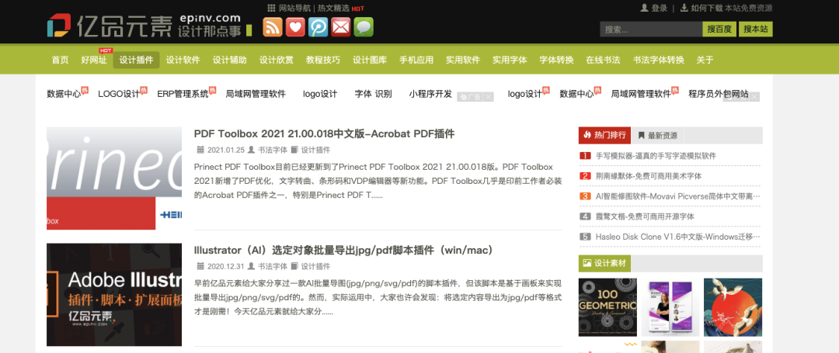The height and width of the screenshot is (353, 839).
Task: Open Hasleo Disk Clone ranking entry
Action: (x=677, y=237)
